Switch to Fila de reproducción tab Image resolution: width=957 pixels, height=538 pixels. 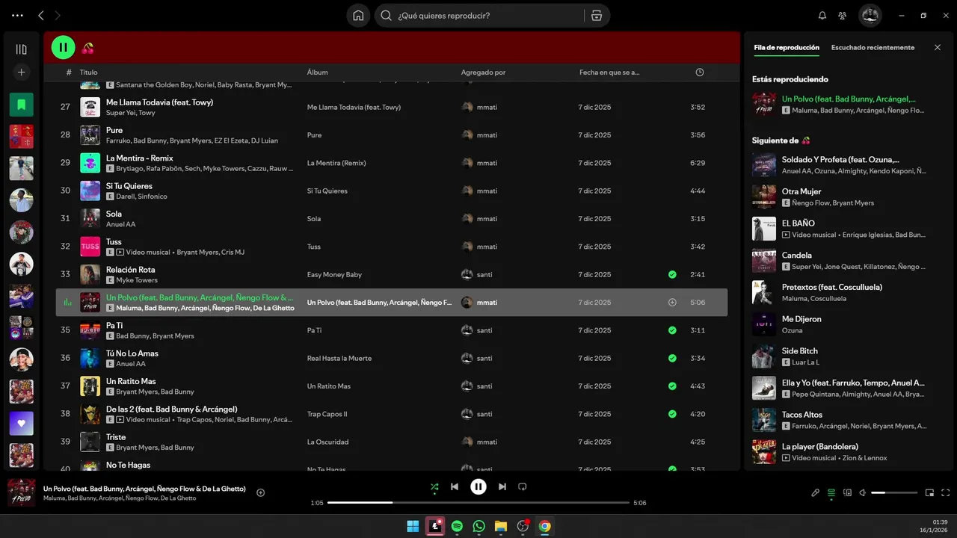pyautogui.click(x=787, y=48)
